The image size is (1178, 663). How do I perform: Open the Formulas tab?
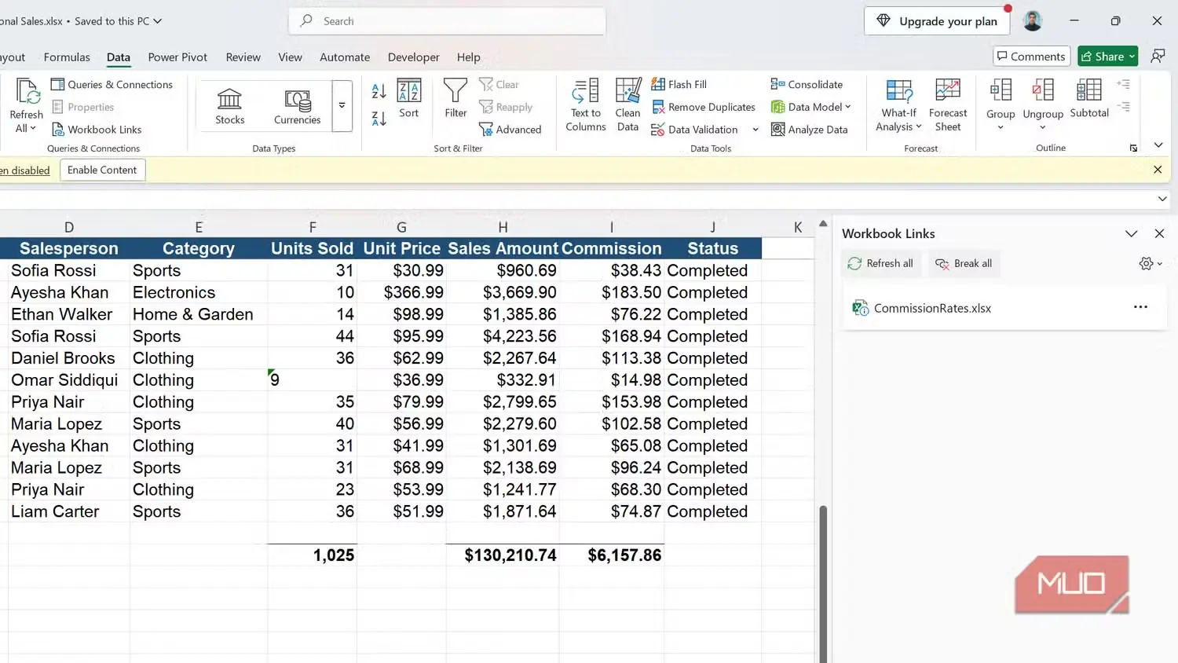point(67,57)
